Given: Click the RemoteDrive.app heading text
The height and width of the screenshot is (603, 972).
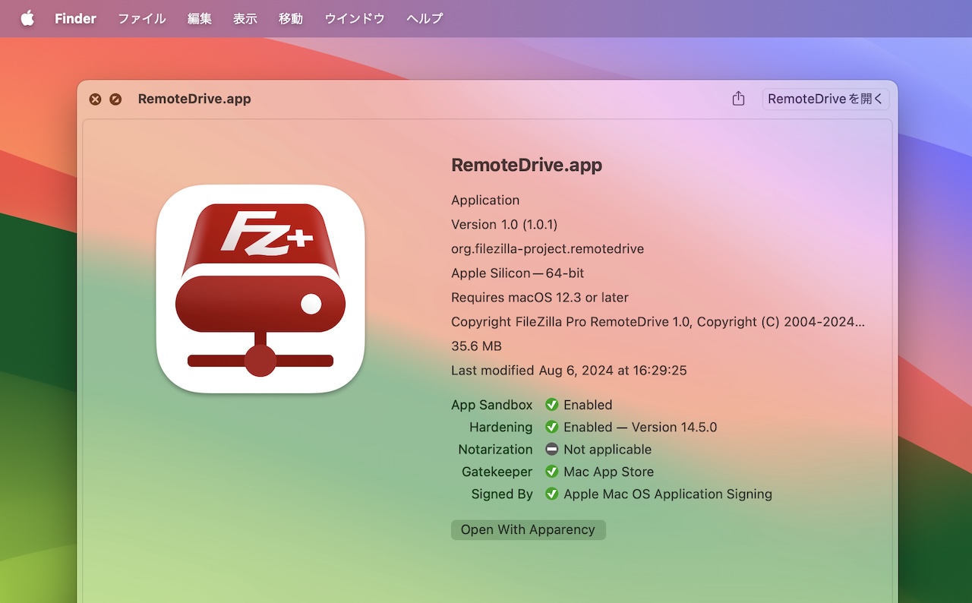Looking at the screenshot, I should [x=526, y=165].
